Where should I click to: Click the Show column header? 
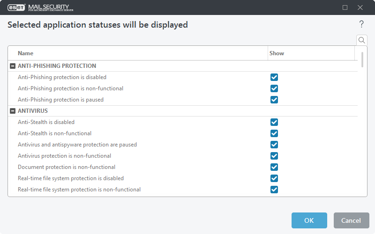(x=277, y=53)
